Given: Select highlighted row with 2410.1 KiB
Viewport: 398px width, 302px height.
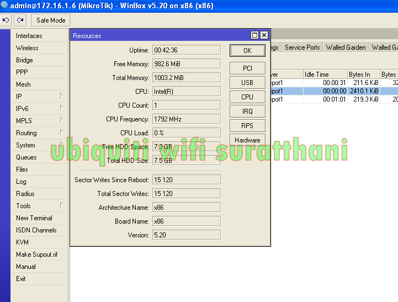Looking at the screenshot, I should coord(335,91).
